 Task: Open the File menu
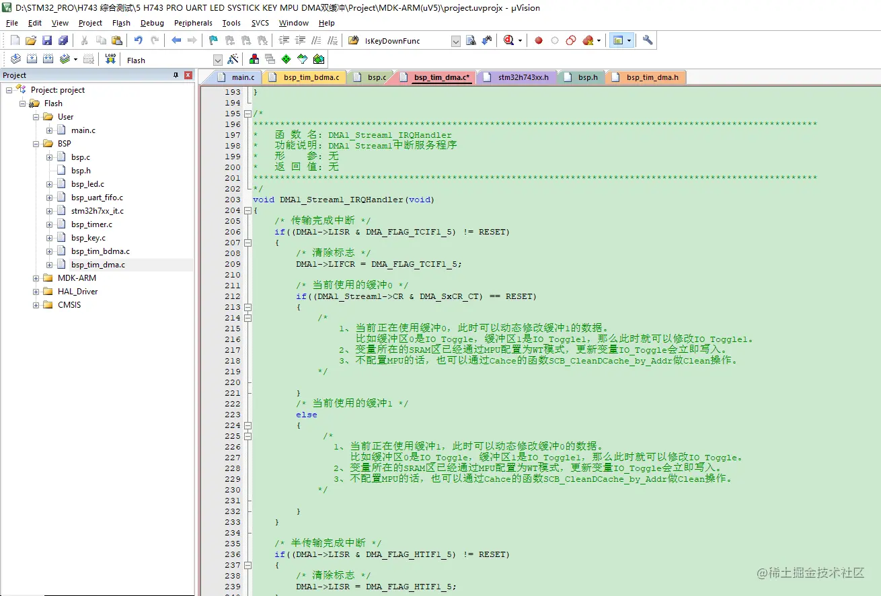pos(12,23)
